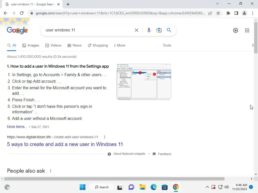Click the Chrome address bar URL
This screenshot has width=258, height=193.
[x=120, y=13]
